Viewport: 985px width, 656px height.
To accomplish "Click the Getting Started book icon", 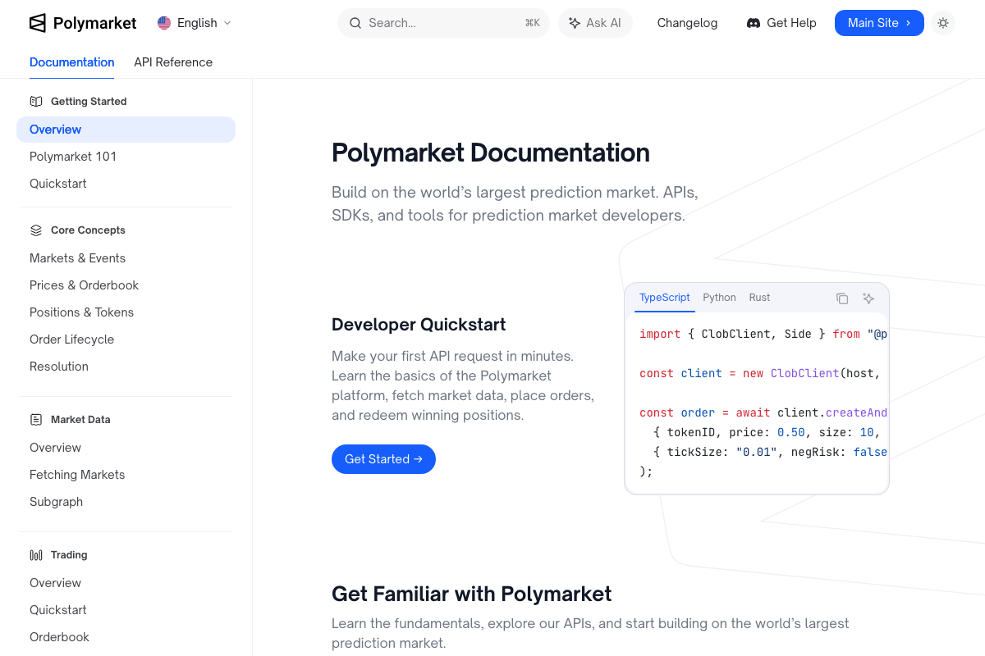I will tap(36, 102).
